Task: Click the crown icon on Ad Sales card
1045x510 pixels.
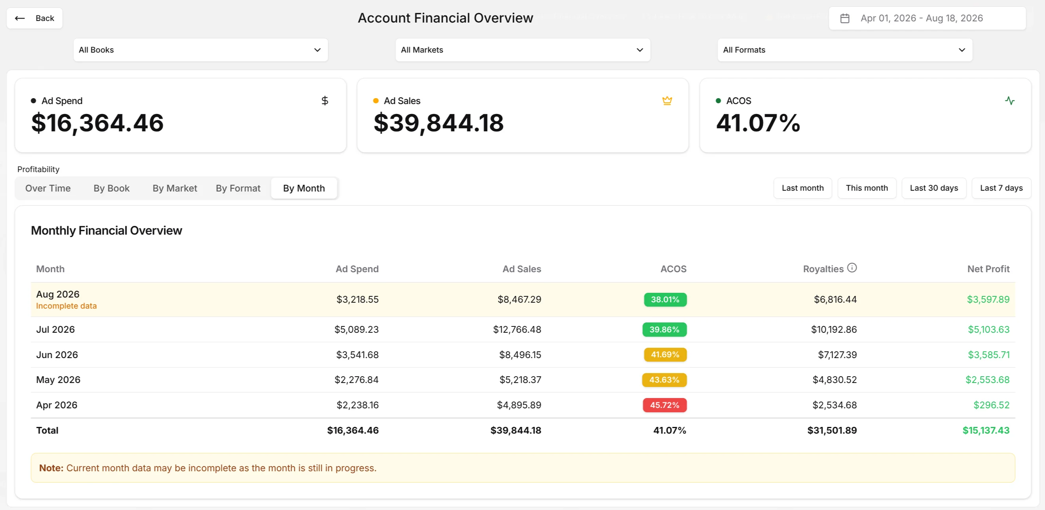Action: tap(667, 100)
